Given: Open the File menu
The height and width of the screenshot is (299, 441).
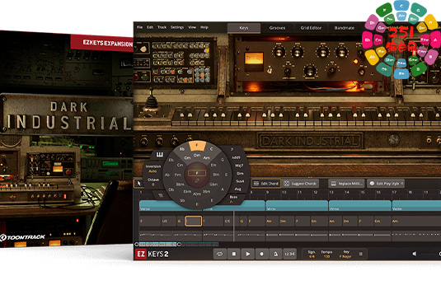Looking at the screenshot, I should click(x=140, y=27).
